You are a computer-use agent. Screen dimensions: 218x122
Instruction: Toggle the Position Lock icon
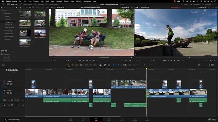click(109, 65)
